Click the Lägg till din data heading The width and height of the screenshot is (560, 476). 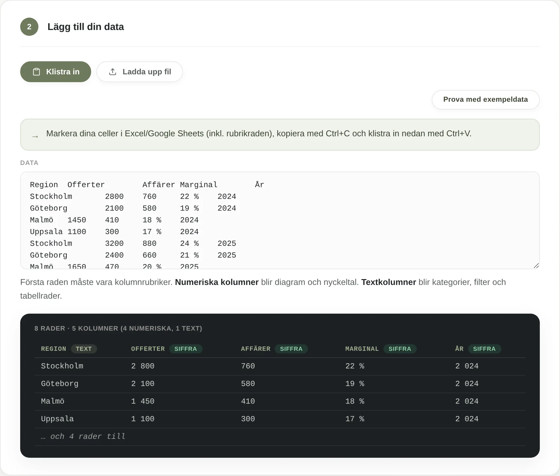[x=86, y=27]
